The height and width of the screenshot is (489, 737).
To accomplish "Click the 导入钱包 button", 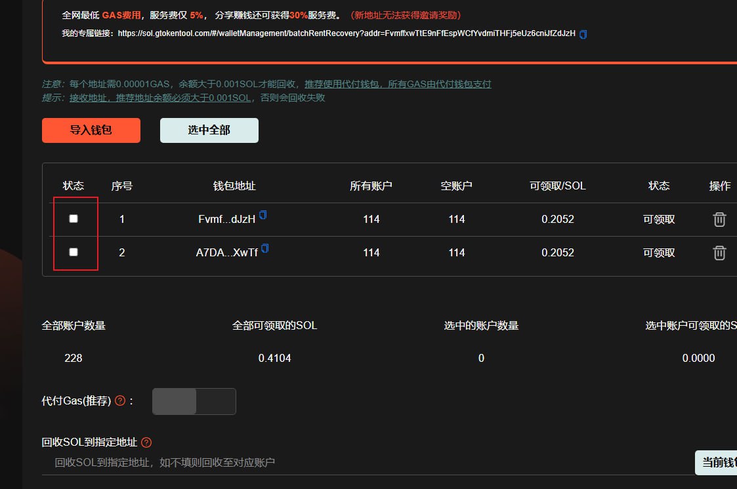I will click(91, 130).
